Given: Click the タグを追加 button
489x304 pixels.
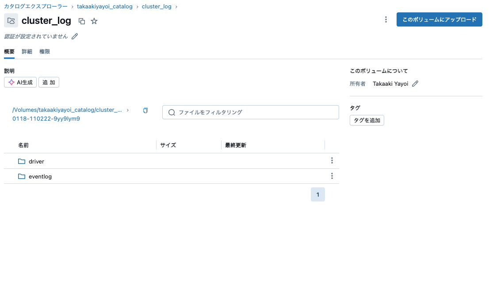Looking at the screenshot, I should coord(367,120).
